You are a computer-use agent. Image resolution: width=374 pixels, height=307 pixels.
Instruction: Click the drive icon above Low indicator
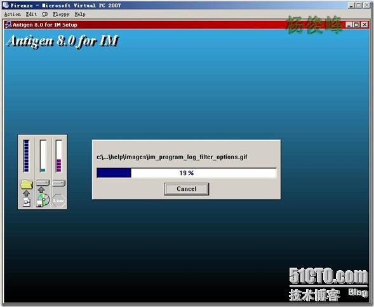(x=58, y=183)
